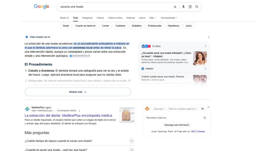Click the 'El Procedimiento' heading
Viewport: 268px width, 151px height.
click(38, 64)
